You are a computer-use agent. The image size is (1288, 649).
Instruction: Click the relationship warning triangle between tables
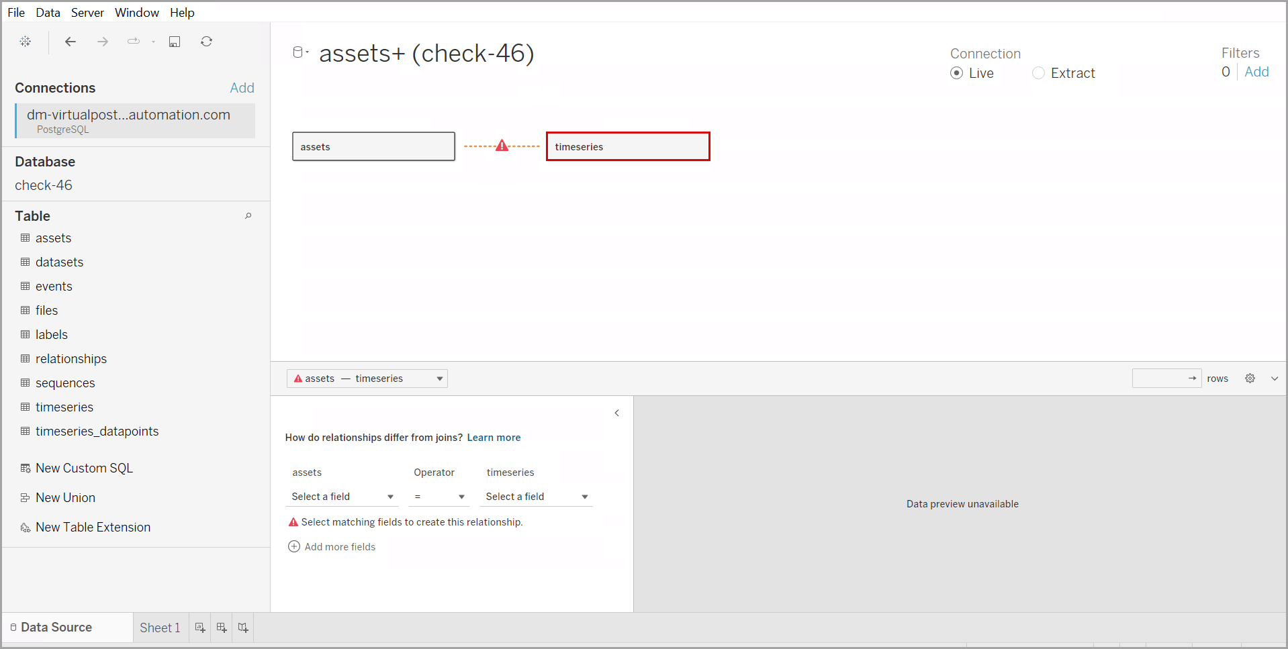(x=502, y=146)
